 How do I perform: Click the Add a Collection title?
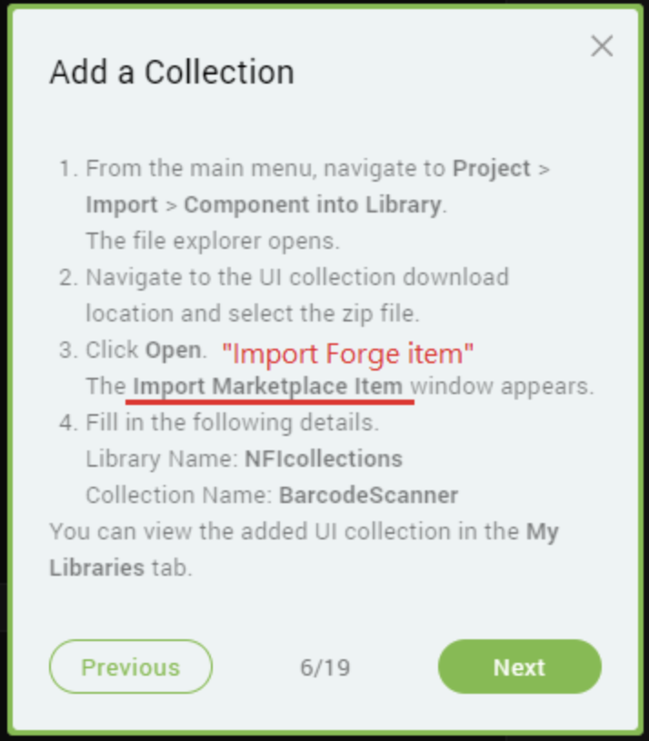[x=172, y=72]
